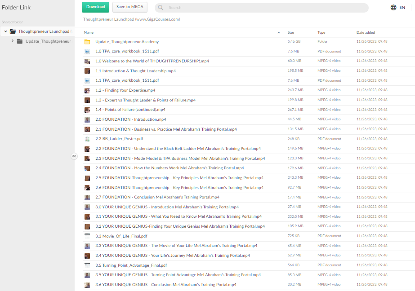Click the search magnifier icon

(161, 8)
